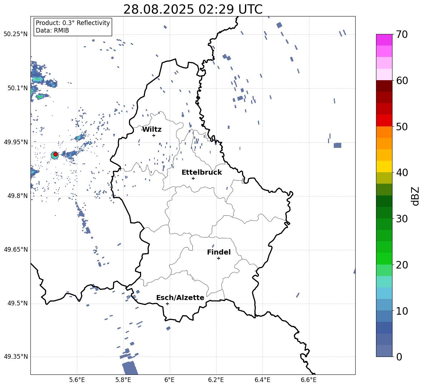Click the 30 tick label on colorbar
424x387 pixels.
402,219
